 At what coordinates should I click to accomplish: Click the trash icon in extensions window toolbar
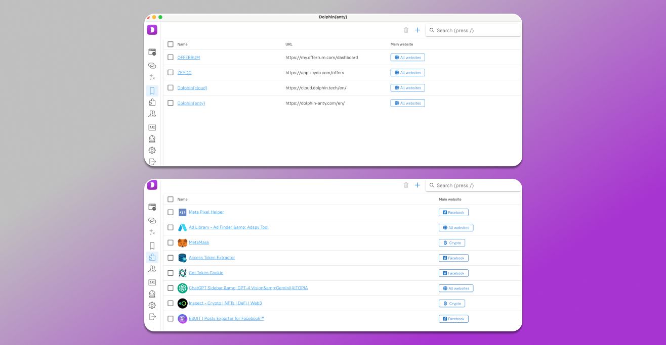[406, 185]
